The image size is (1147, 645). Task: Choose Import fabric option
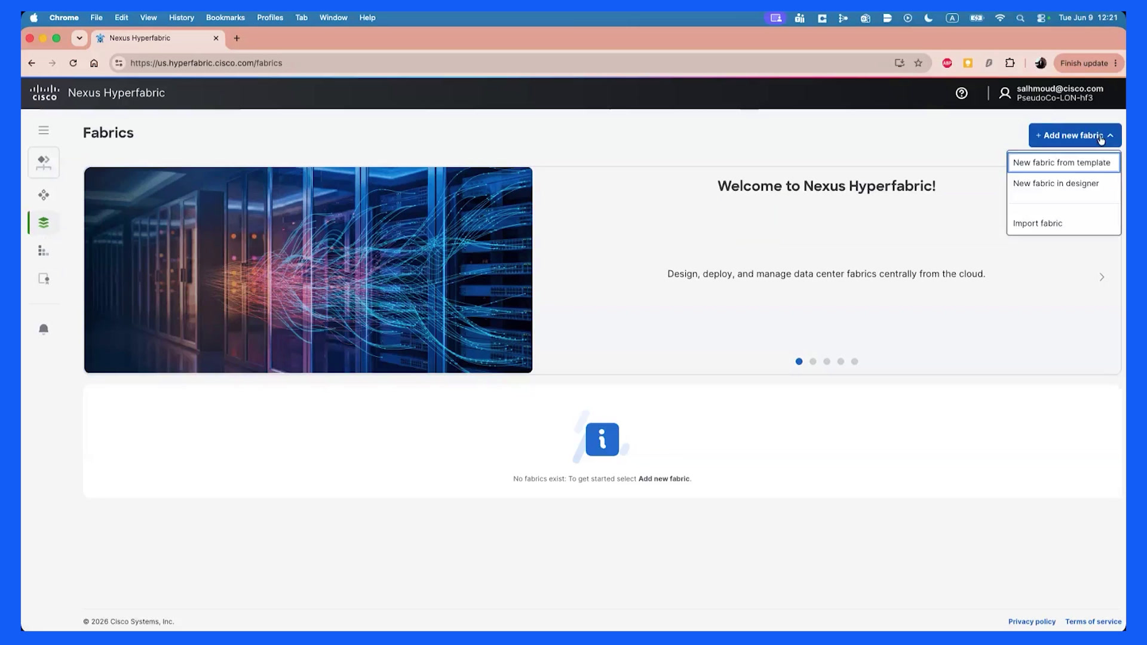[x=1063, y=223]
